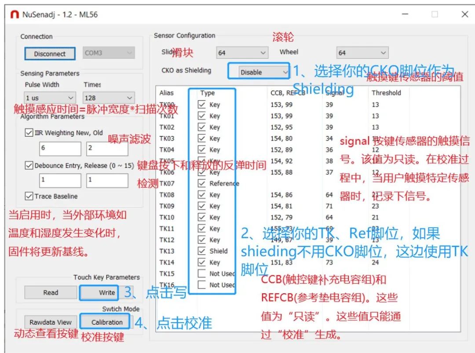This screenshot has height=353, width=475.
Task: Select the TK10 alias row
Action: click(x=167, y=217)
